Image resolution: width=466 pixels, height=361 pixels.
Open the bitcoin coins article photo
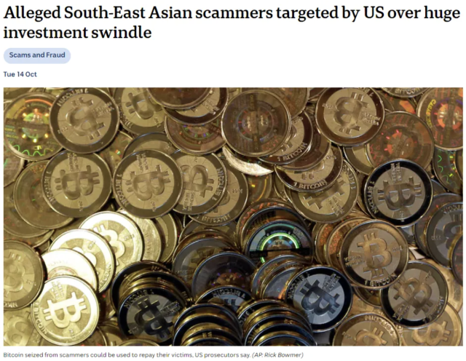[x=233, y=216]
